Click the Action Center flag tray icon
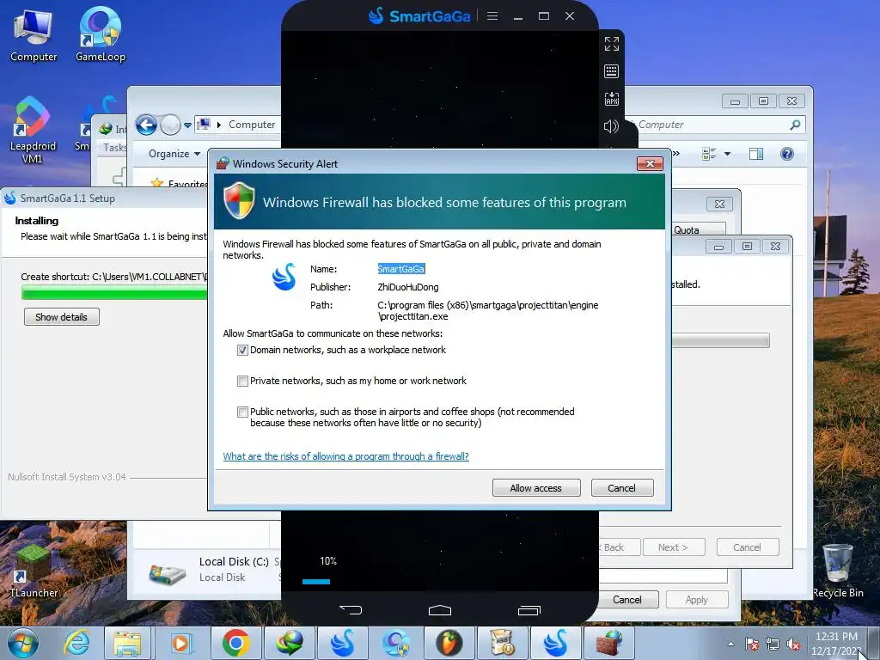The image size is (880, 660). tap(752, 645)
